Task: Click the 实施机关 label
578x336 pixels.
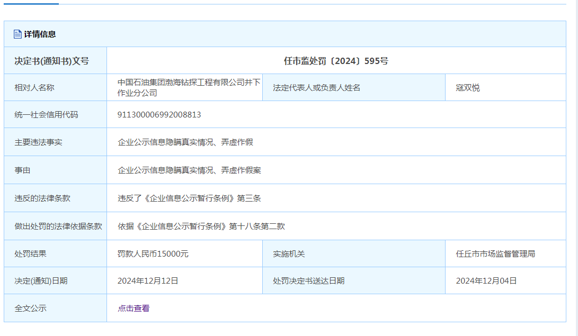Action: (x=289, y=254)
